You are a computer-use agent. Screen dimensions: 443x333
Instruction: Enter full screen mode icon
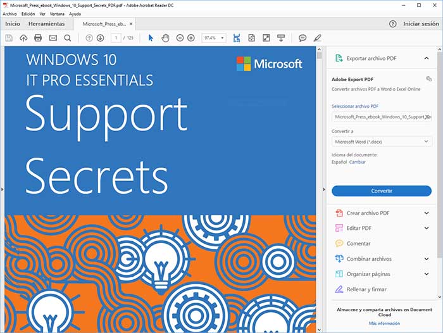pyautogui.click(x=266, y=38)
